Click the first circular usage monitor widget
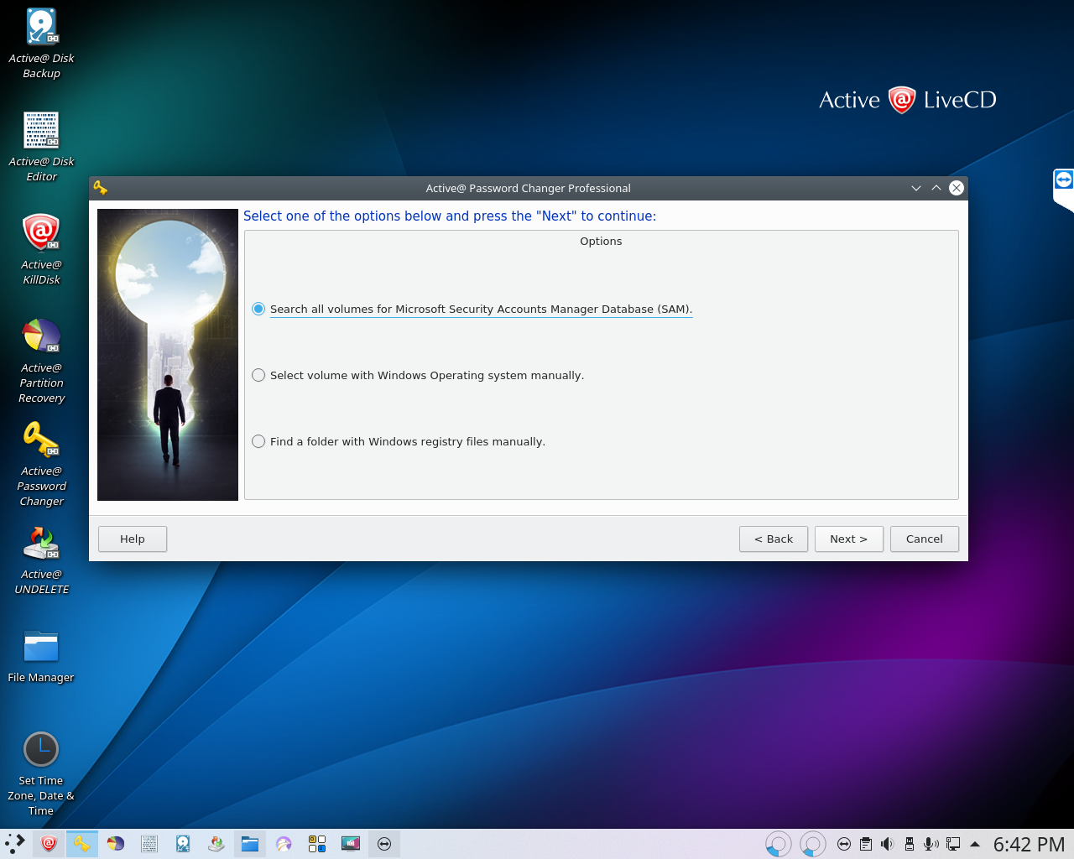Image resolution: width=1074 pixels, height=859 pixels. pos(779,844)
